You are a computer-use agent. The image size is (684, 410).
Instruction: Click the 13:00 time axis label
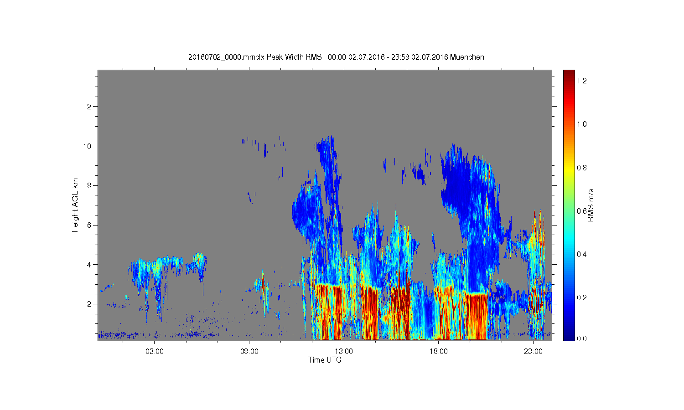[344, 351]
